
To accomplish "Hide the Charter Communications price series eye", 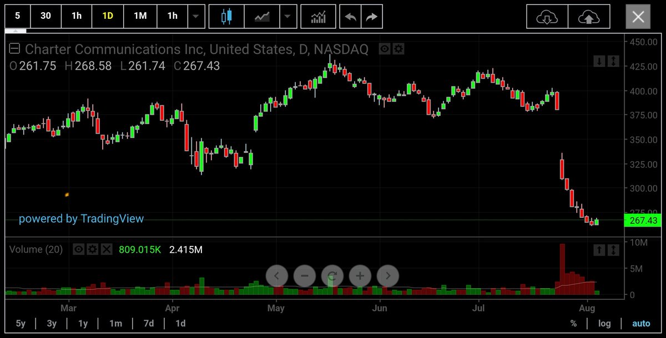I will pyautogui.click(x=385, y=49).
